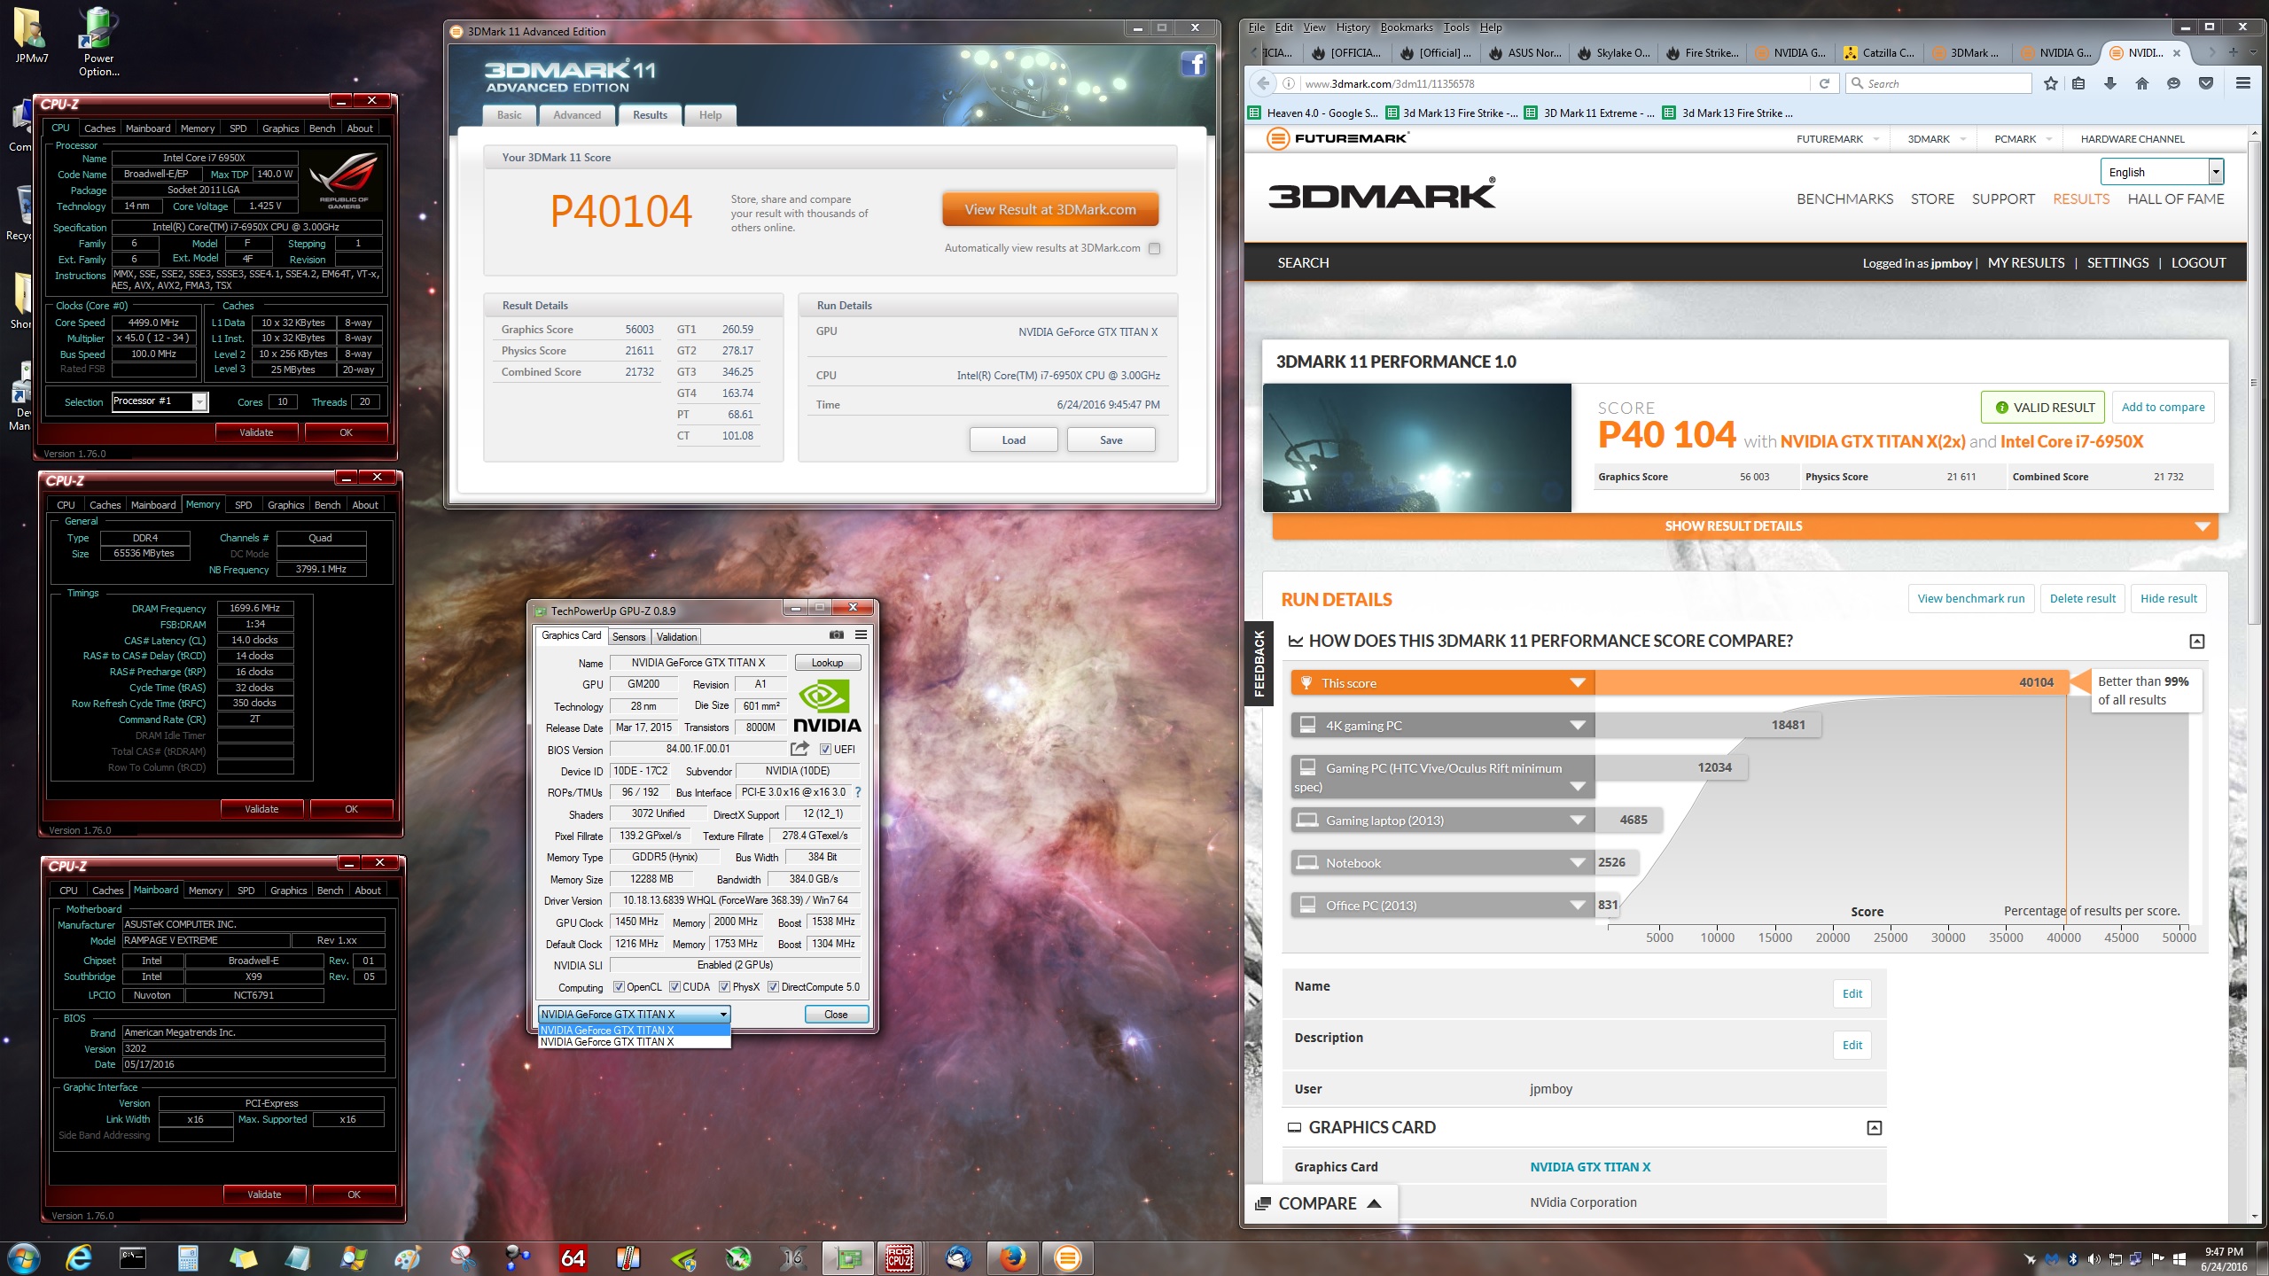This screenshot has height=1276, width=2269.
Task: Bookmark this page with the star icon
Action: (2051, 83)
